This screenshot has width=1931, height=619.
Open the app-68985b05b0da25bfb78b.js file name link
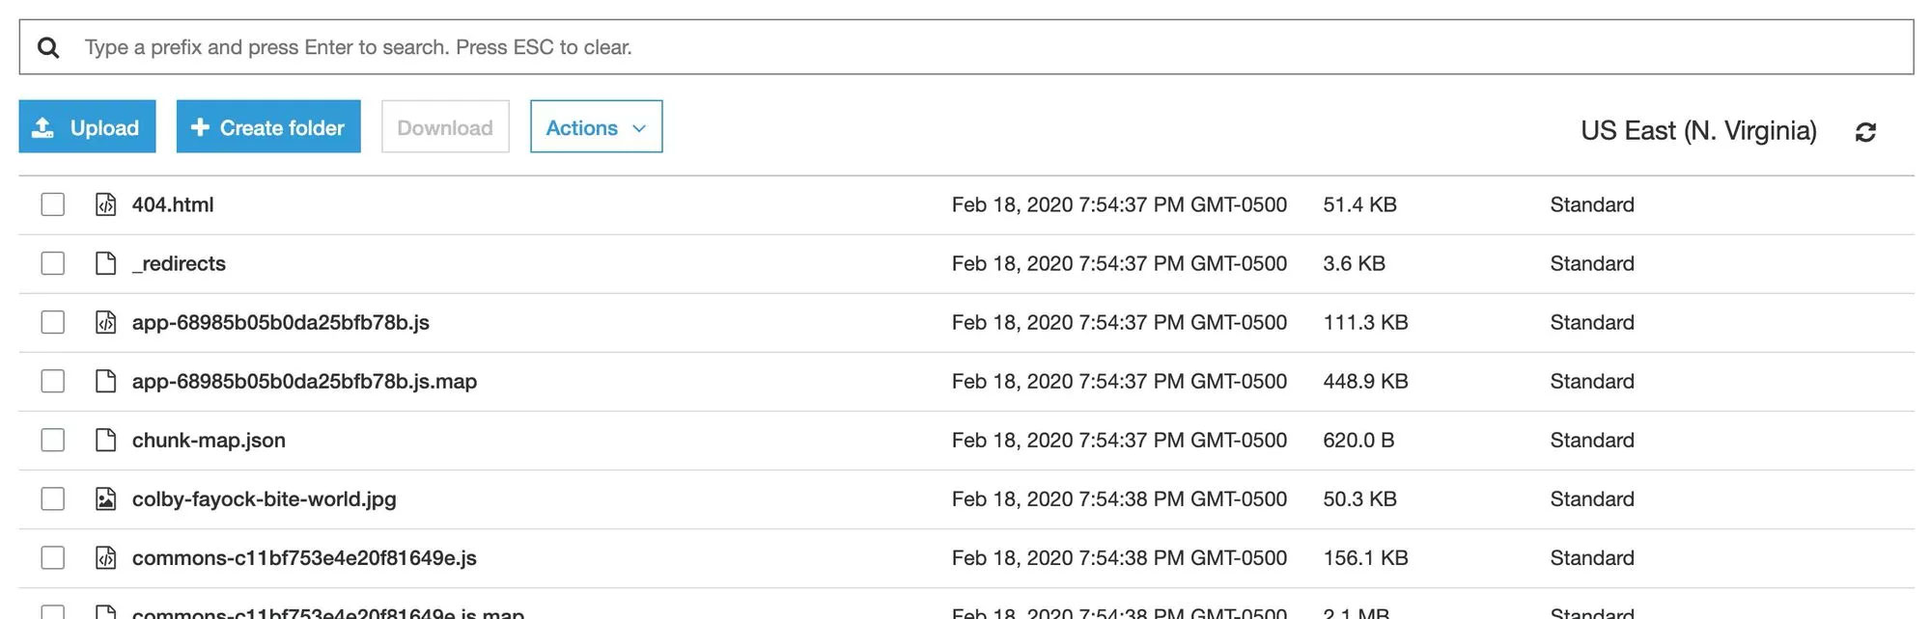click(280, 322)
